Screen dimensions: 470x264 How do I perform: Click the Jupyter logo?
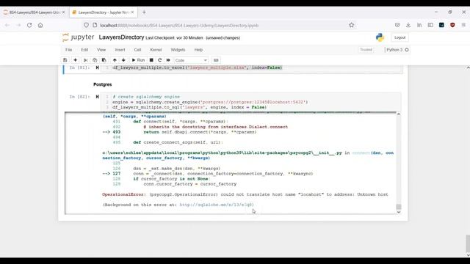point(79,37)
